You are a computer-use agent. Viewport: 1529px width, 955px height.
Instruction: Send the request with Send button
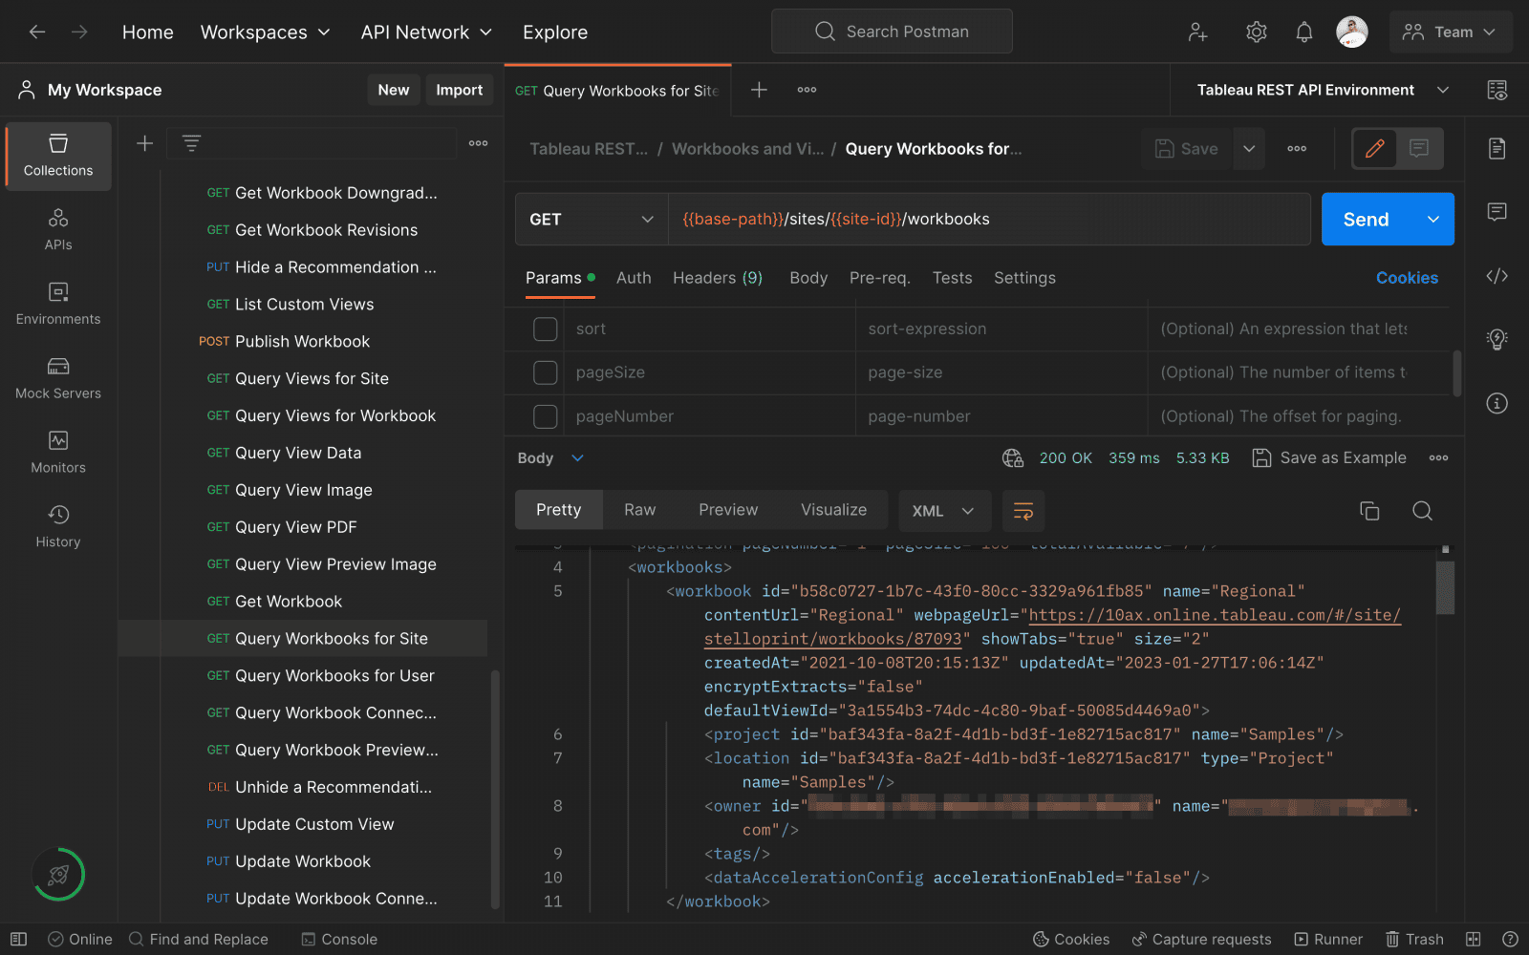point(1367,220)
